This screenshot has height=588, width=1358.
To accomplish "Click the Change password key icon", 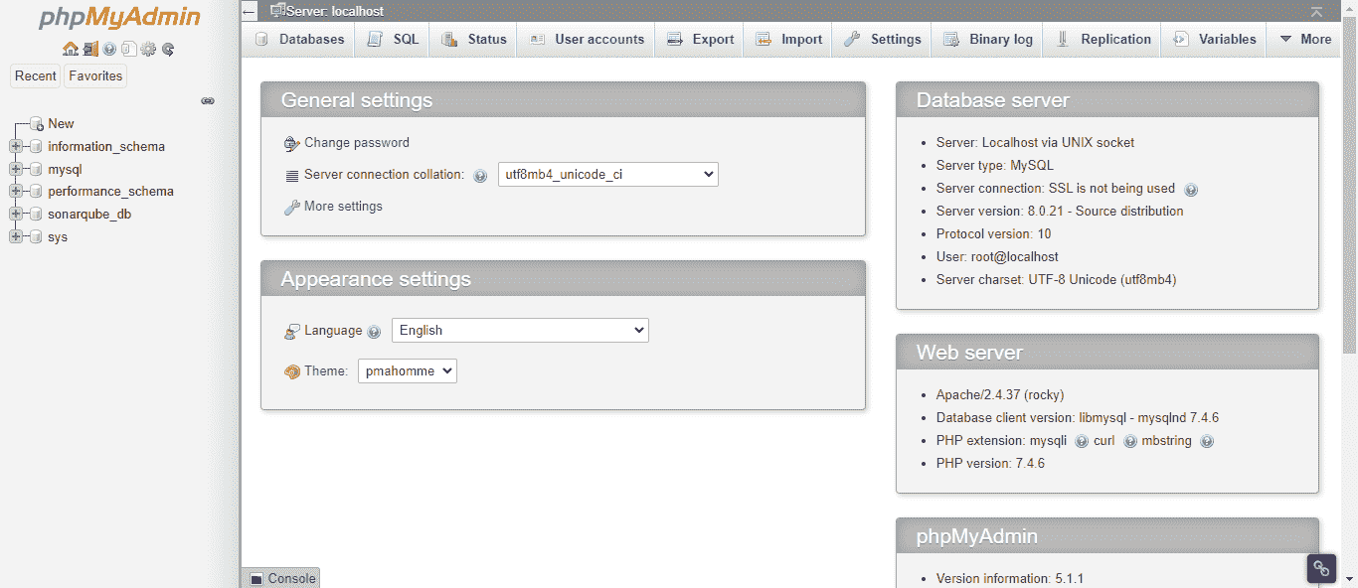I will point(291,144).
